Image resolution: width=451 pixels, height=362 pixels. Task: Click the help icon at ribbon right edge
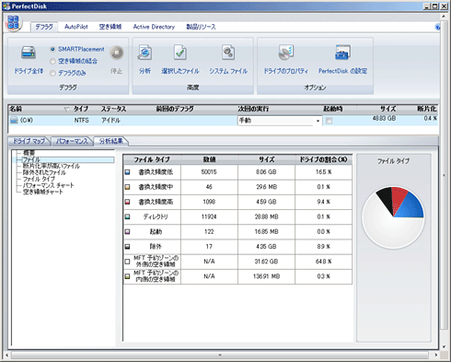point(438,27)
